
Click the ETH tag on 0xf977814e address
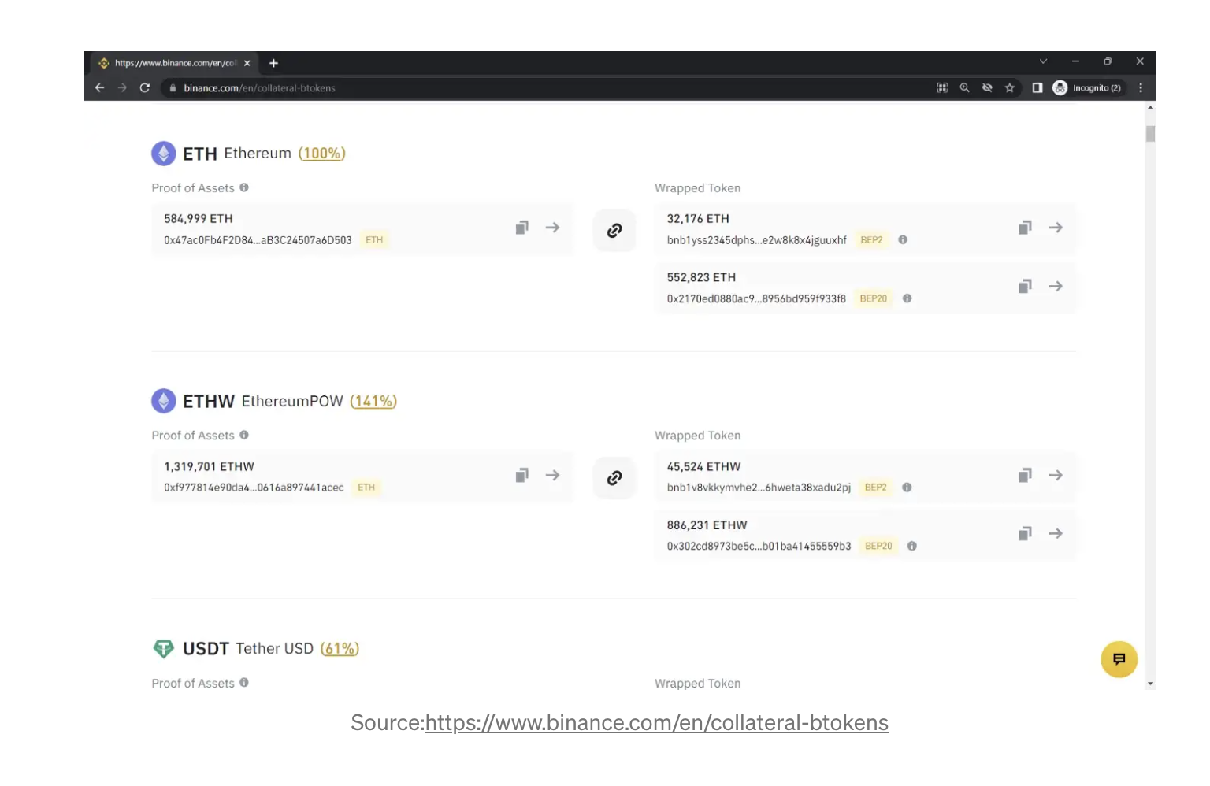pos(366,488)
